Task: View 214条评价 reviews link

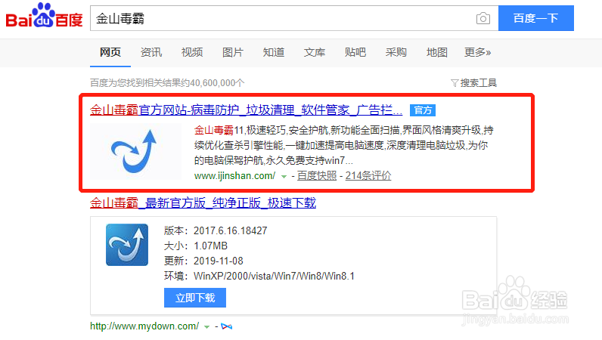Action: 368,176
